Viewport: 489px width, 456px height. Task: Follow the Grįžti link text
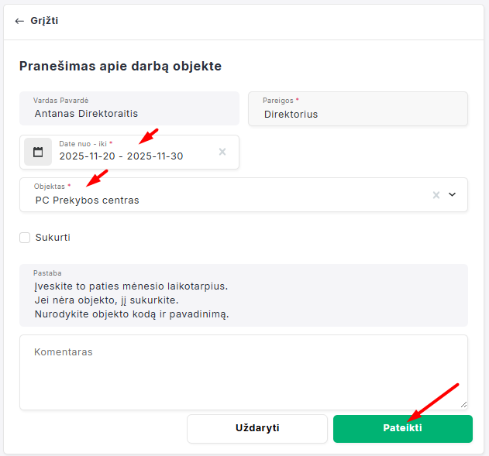pos(44,21)
